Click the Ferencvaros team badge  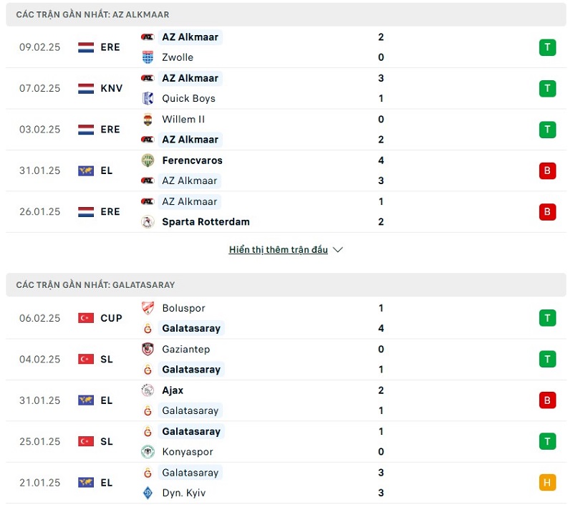pyautogui.click(x=148, y=160)
